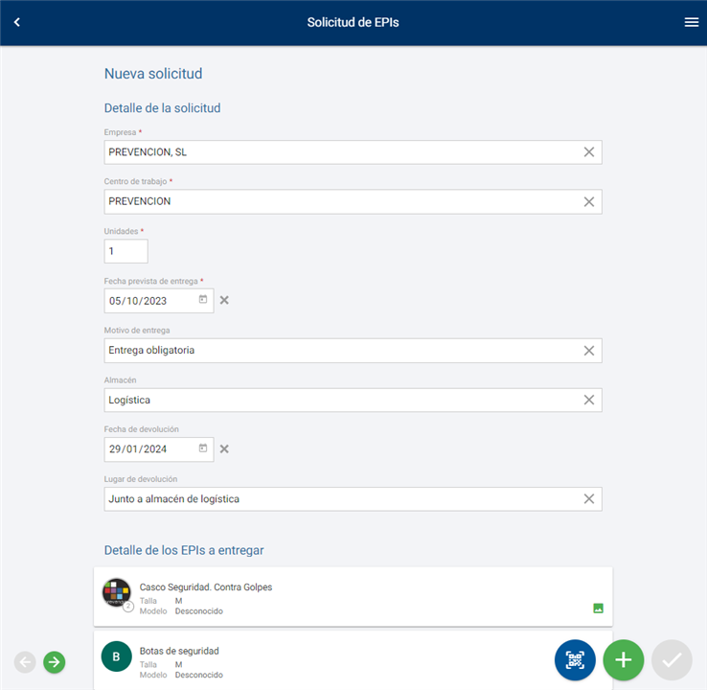Screen dimensions: 707x690
Task: Open the hamburger menu
Action: pos(691,22)
